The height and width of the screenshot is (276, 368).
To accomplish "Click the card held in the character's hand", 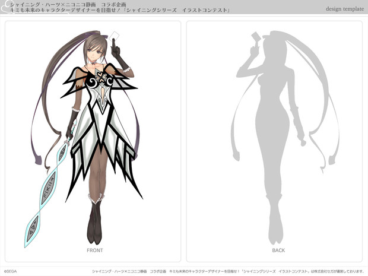I will (x=115, y=36).
